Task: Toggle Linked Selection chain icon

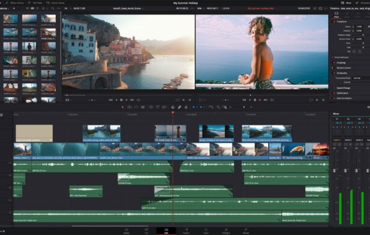Action: pos(179,107)
